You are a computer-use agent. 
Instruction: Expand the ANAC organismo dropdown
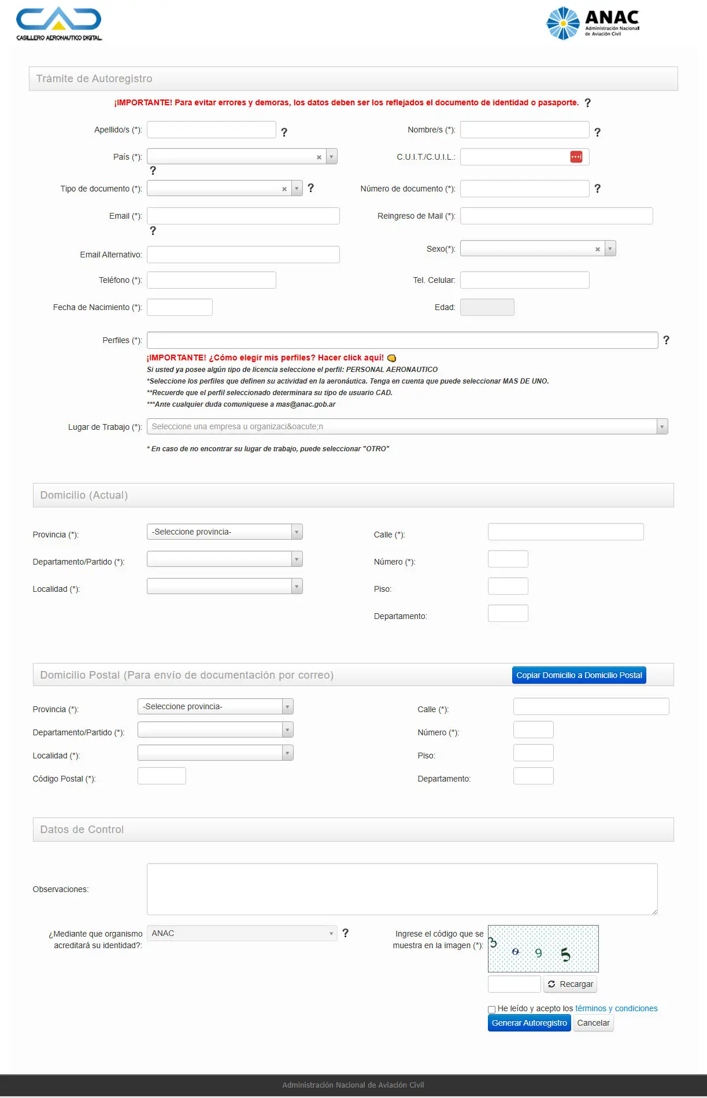click(x=242, y=933)
